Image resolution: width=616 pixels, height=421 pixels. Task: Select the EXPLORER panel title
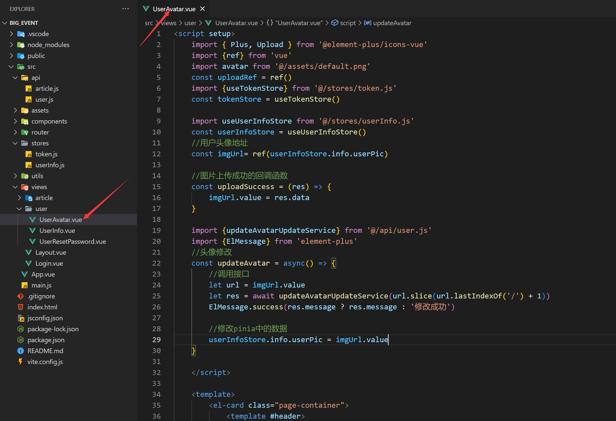pyautogui.click(x=22, y=9)
